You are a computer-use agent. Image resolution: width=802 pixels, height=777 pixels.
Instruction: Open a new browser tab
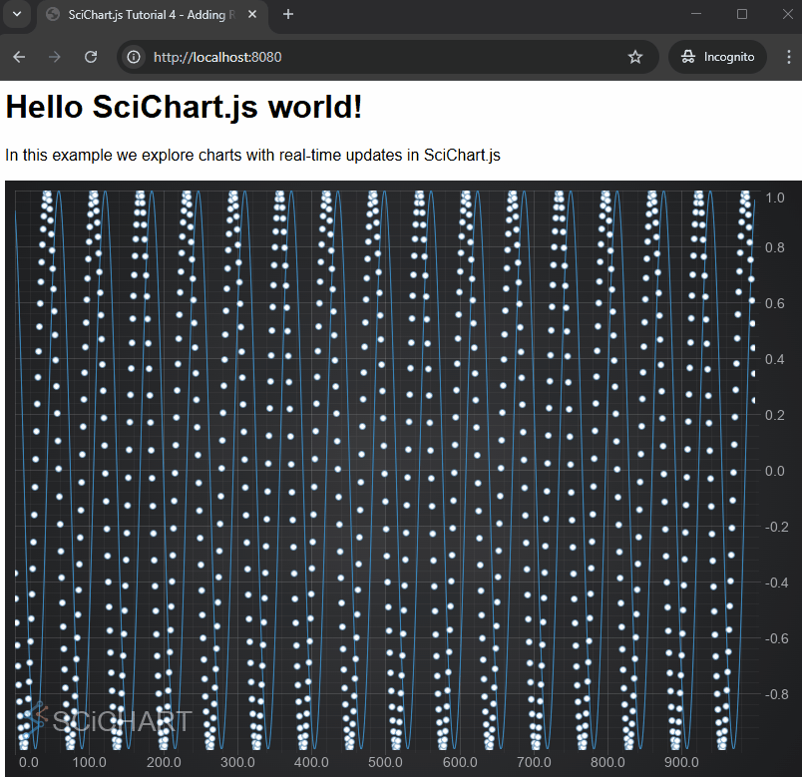(288, 14)
